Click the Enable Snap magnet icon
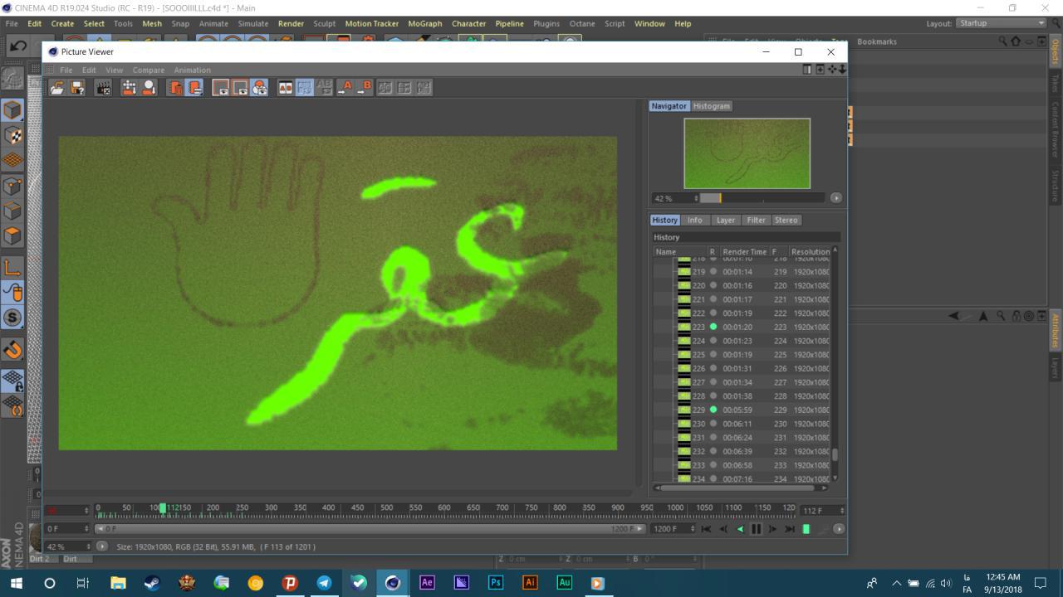The width and height of the screenshot is (1063, 597). pos(12,349)
